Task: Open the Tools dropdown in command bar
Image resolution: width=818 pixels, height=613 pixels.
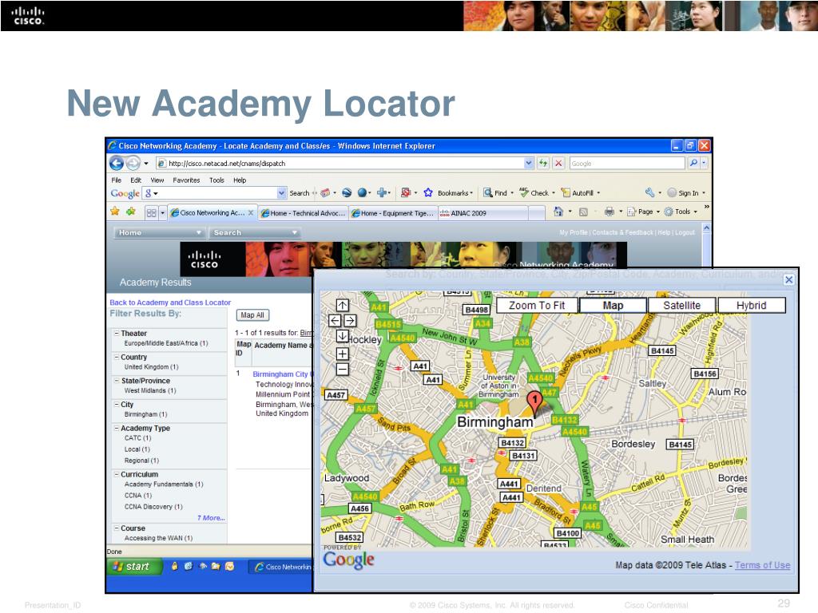Action: point(681,212)
